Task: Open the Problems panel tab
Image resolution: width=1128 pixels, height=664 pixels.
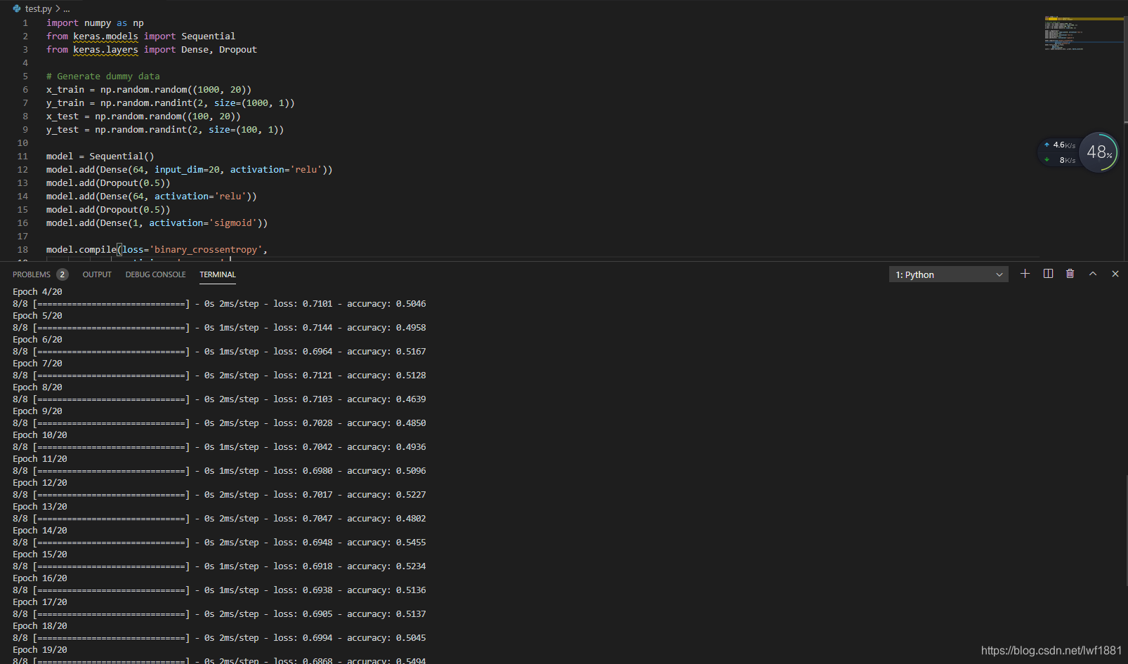Action: (x=32, y=274)
